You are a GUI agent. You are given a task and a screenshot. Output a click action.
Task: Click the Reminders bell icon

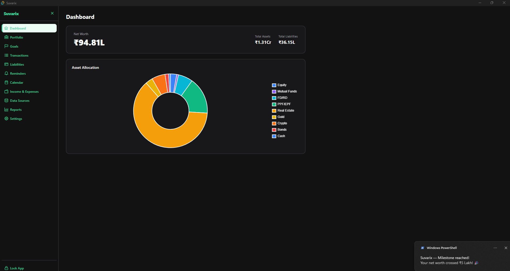coord(6,73)
